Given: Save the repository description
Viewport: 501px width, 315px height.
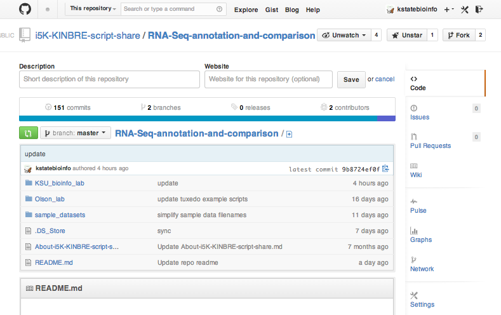Looking at the screenshot, I should click(x=351, y=79).
